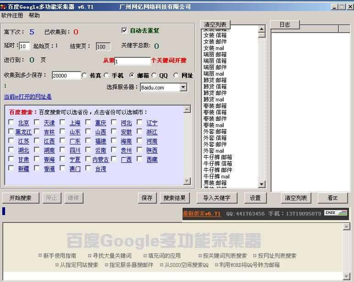Select the QQ radio button

[x=154, y=75]
